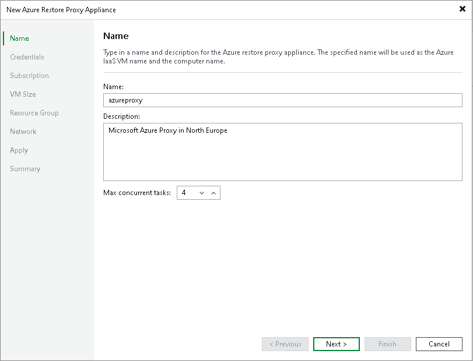Increase max concurrent tasks with up arrow
This screenshot has height=361, width=473.
(213, 193)
